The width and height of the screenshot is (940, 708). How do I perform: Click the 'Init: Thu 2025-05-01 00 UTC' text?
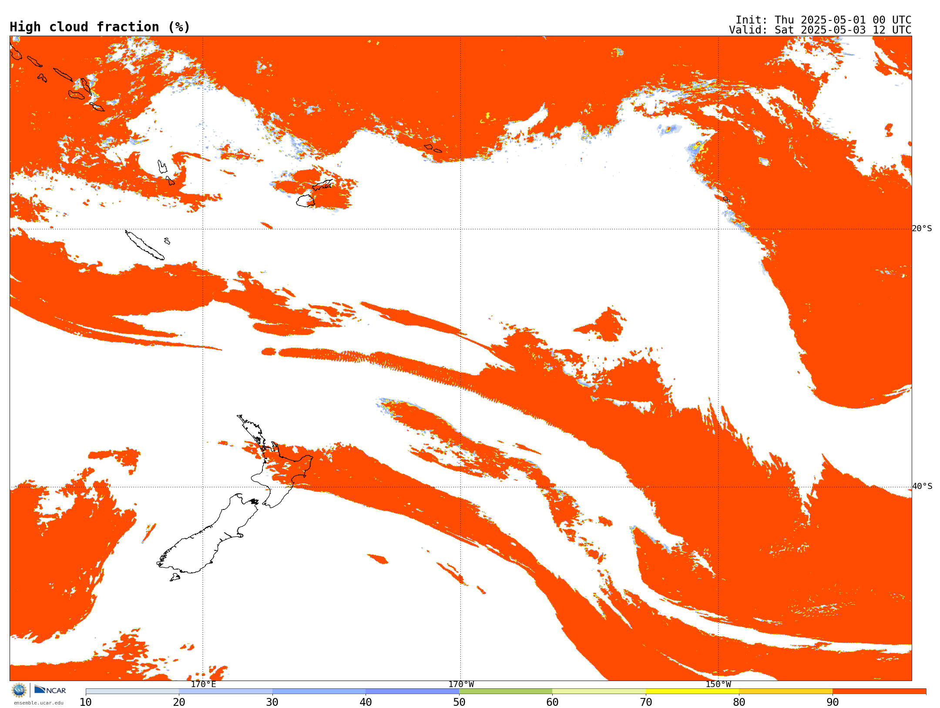point(823,20)
